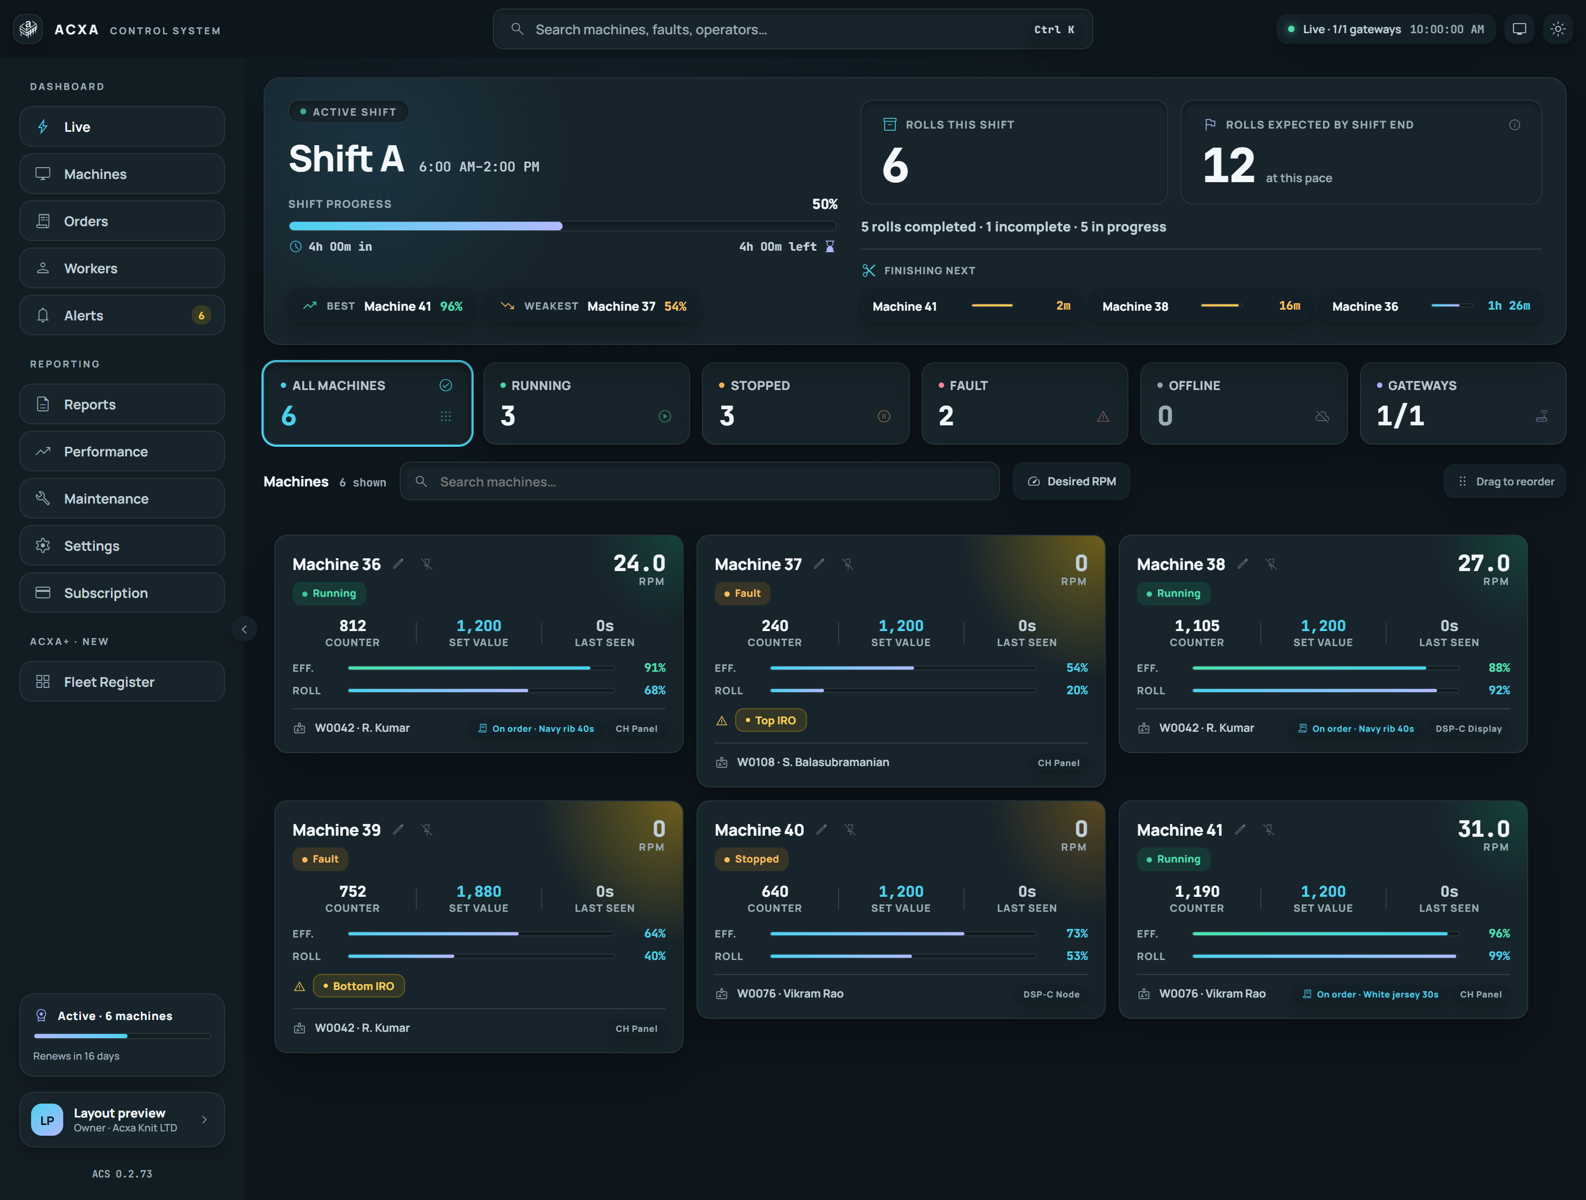Click pin icon on Machine 41 card

(x=1268, y=829)
